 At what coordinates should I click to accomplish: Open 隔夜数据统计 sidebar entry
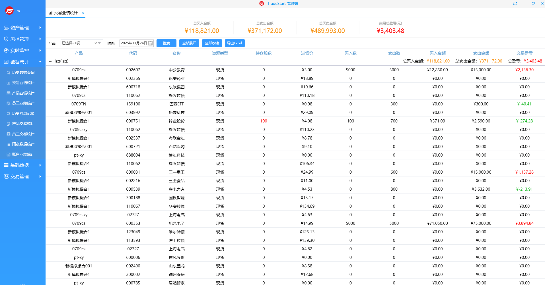tap(23, 144)
